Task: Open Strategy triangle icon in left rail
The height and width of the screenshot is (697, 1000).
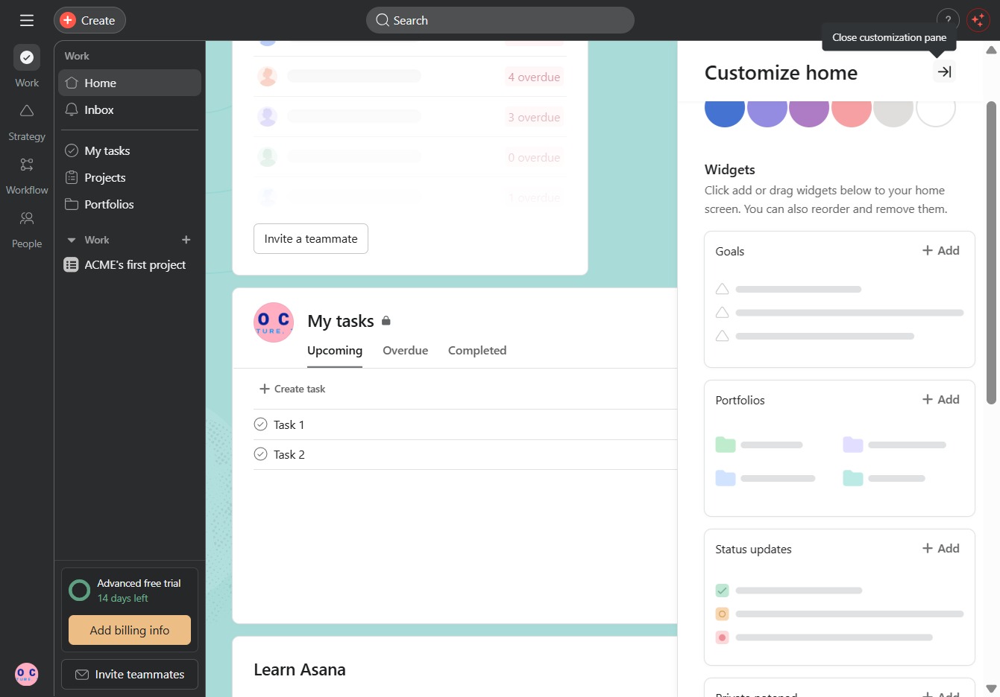Action: click(x=27, y=111)
